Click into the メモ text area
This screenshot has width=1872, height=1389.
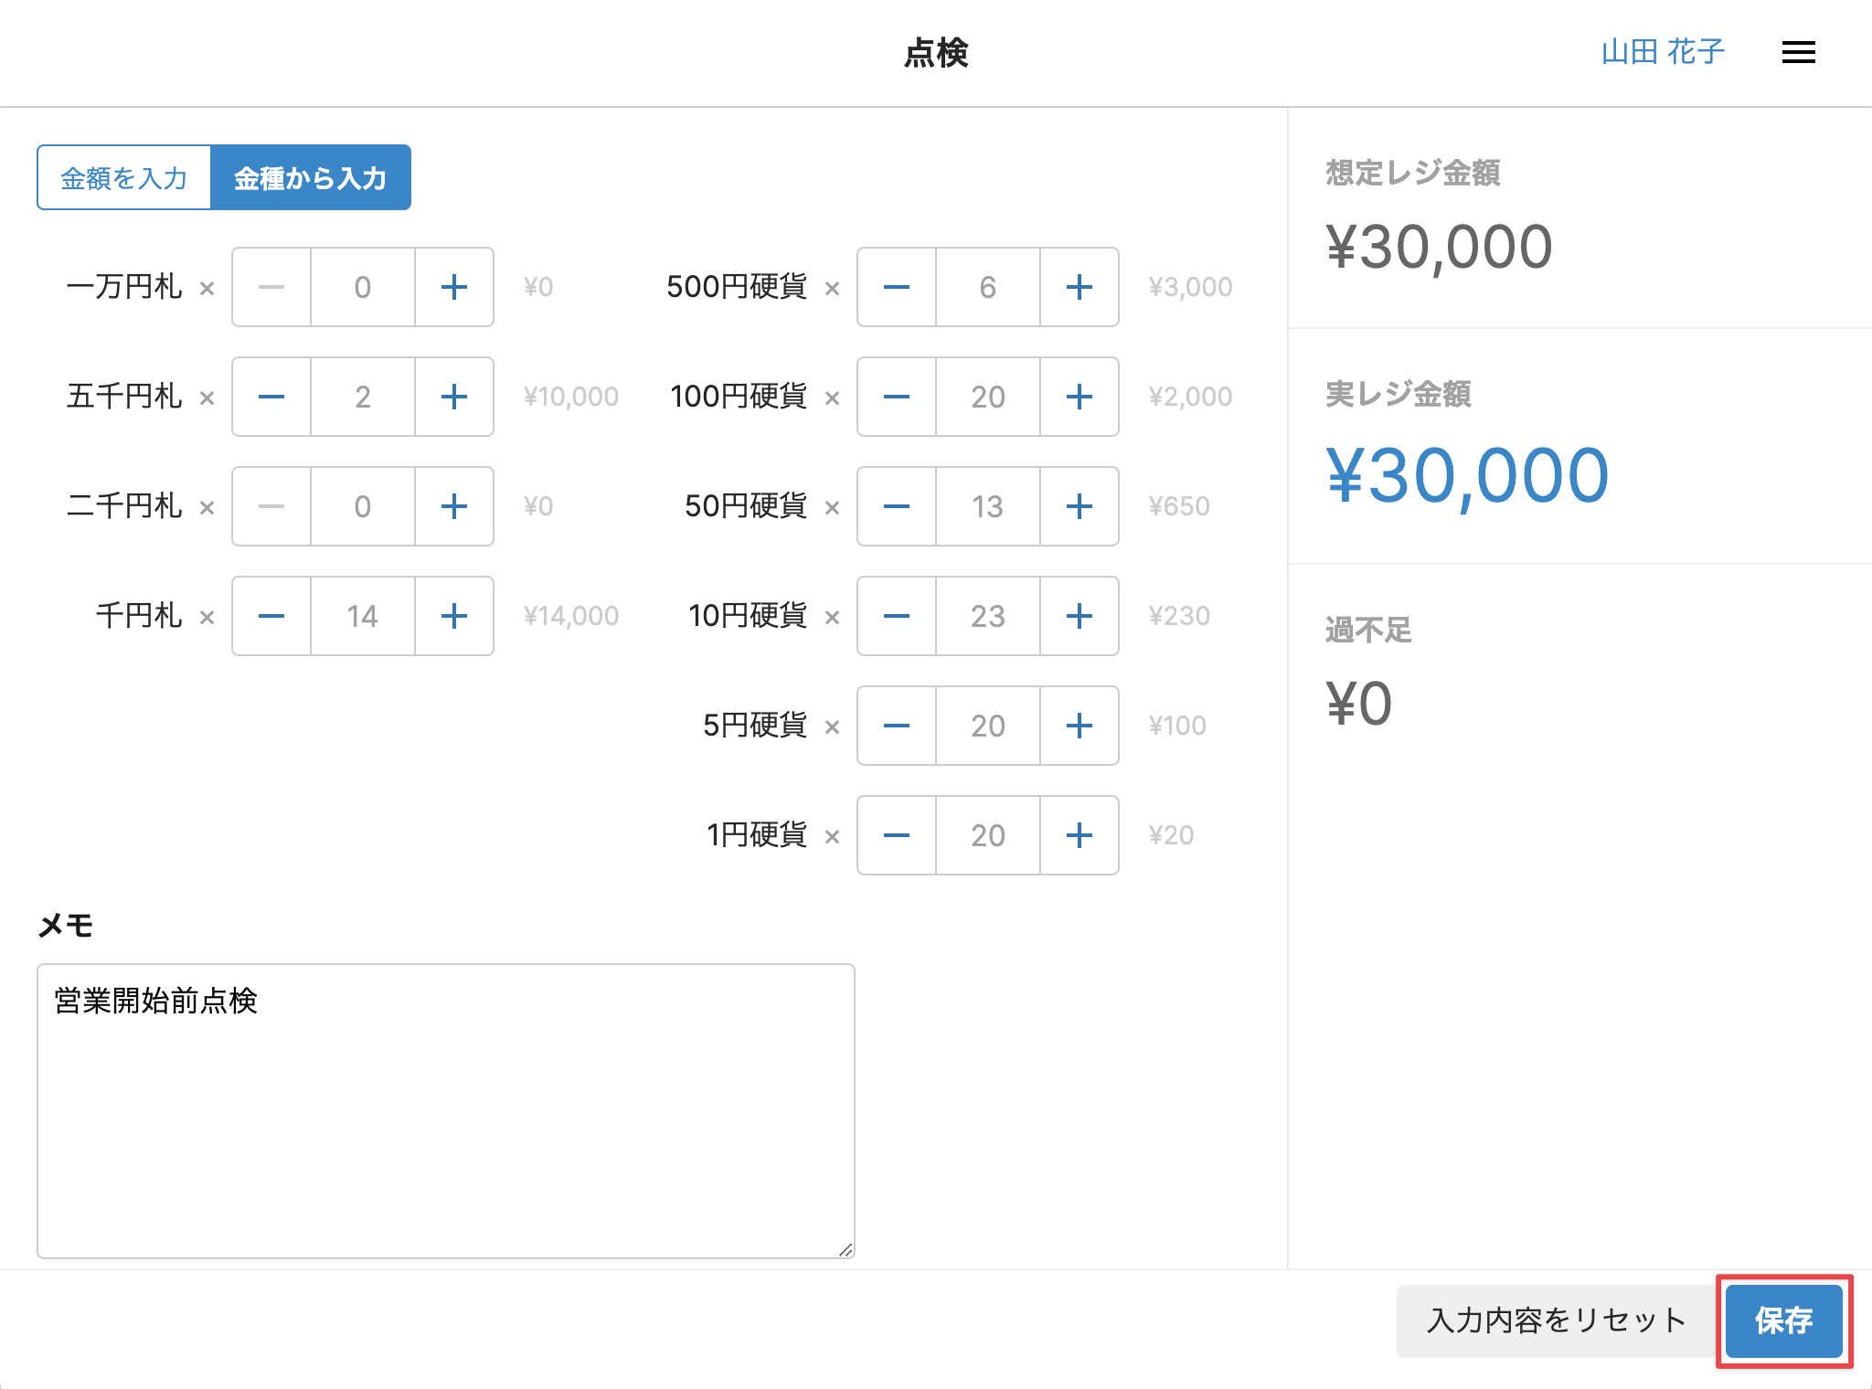(446, 1110)
